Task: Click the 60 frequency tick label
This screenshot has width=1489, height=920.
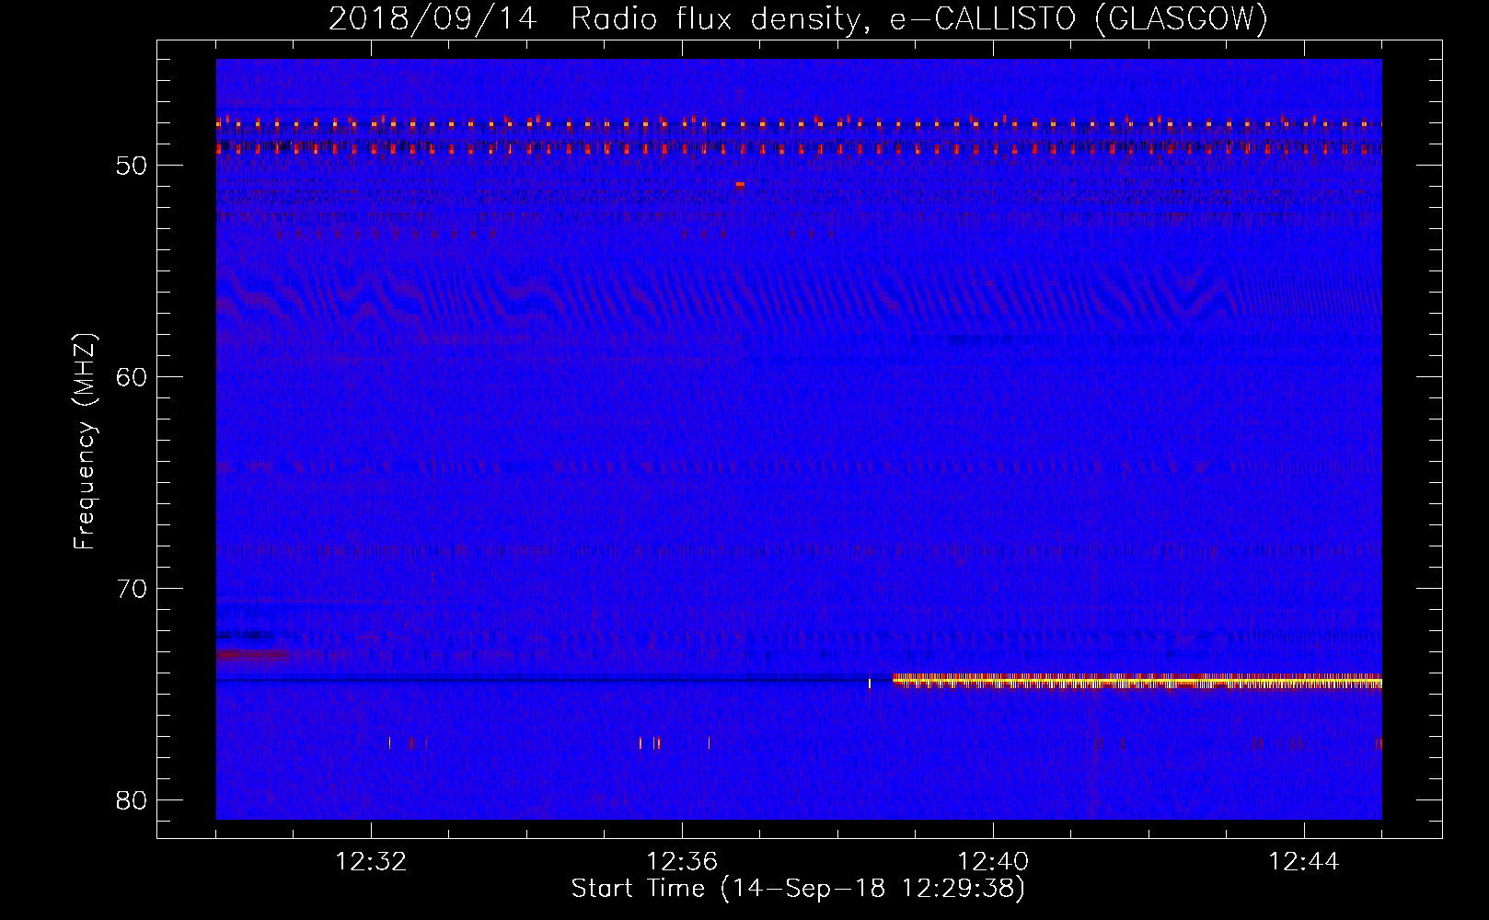Action: pyautogui.click(x=131, y=376)
